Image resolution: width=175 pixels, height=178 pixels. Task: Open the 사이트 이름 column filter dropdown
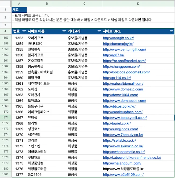click(x=64, y=31)
